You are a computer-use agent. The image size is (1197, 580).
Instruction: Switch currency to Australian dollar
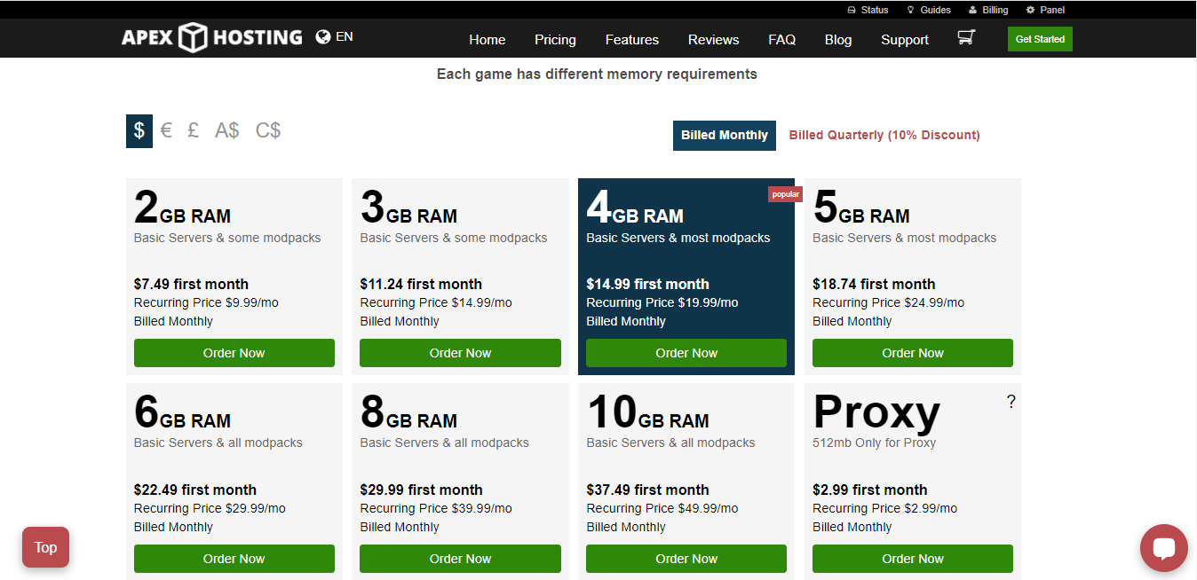[226, 131]
